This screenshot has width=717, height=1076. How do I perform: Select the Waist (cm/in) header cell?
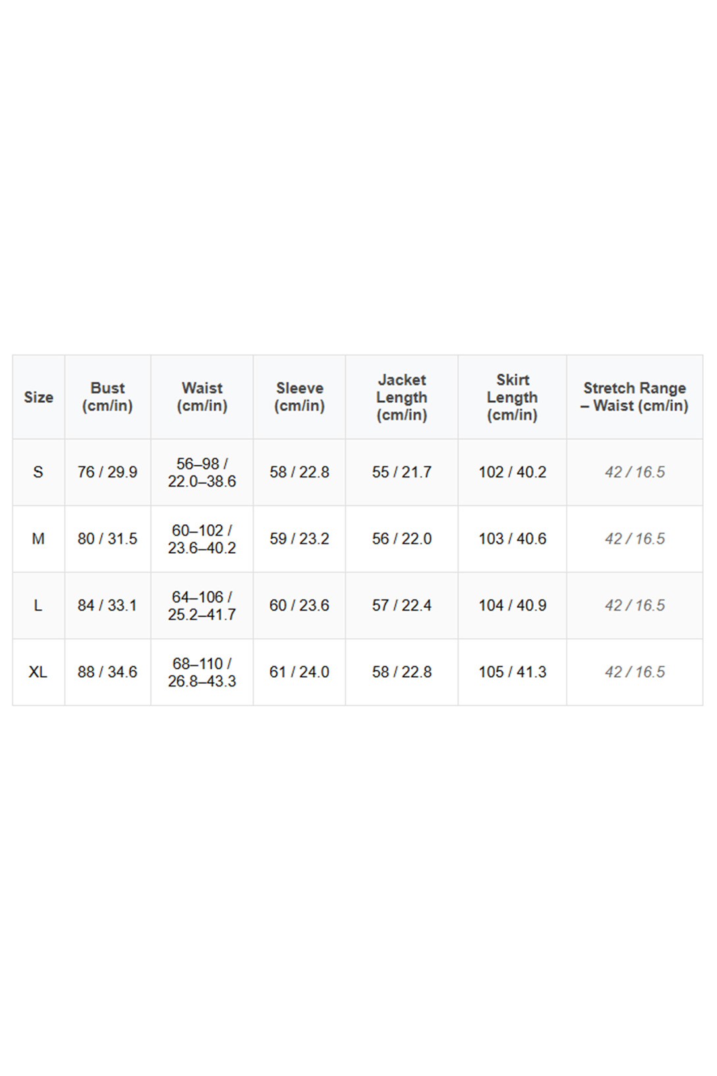click(x=202, y=397)
